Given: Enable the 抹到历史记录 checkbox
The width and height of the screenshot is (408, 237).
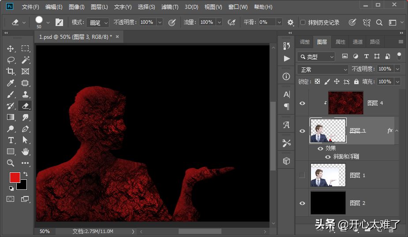Looking at the screenshot, I should coord(303,22).
